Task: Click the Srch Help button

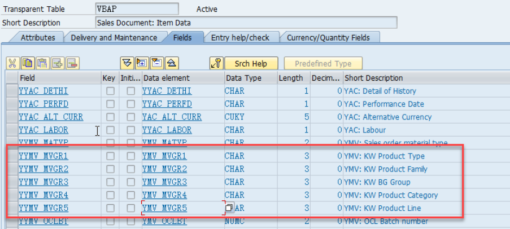Action: click(x=251, y=63)
